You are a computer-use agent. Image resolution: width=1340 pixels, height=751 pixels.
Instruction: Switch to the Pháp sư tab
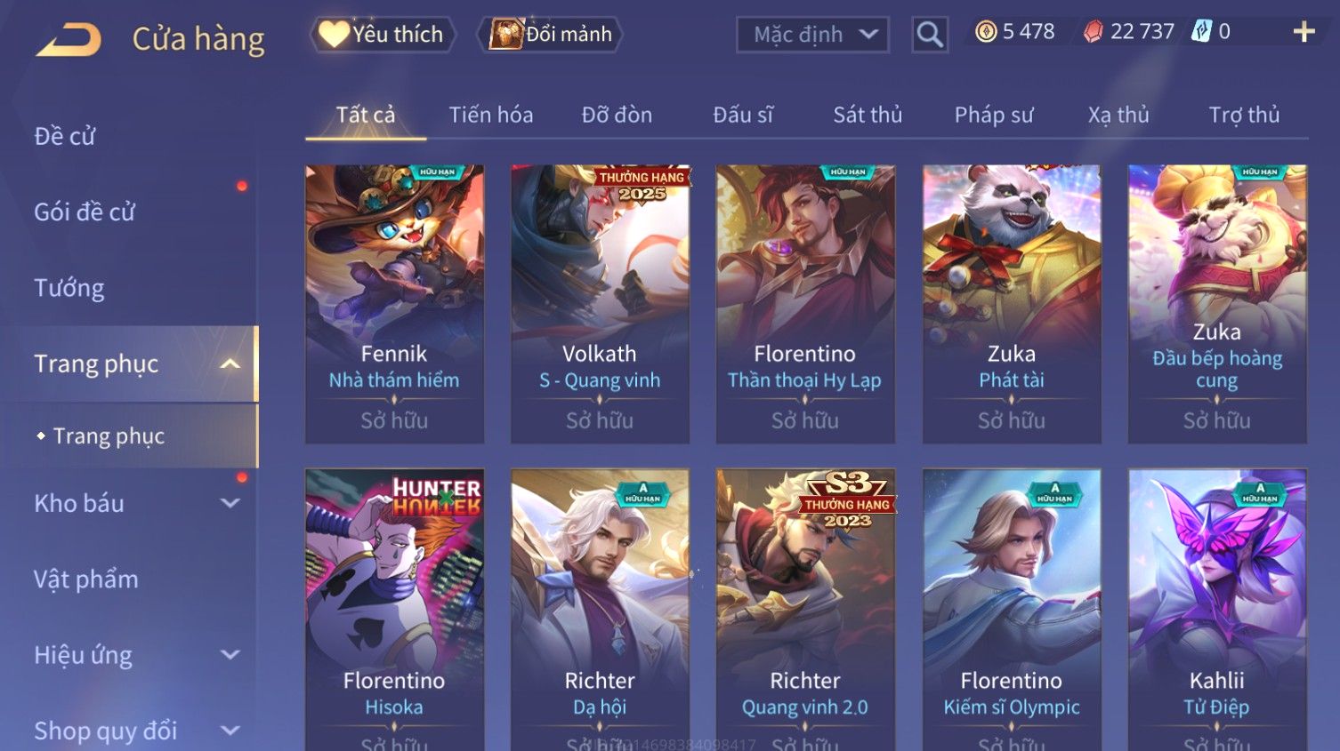tap(994, 115)
